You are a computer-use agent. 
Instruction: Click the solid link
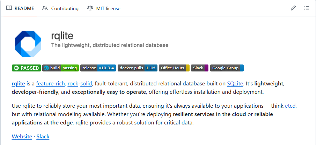click(x=86, y=83)
